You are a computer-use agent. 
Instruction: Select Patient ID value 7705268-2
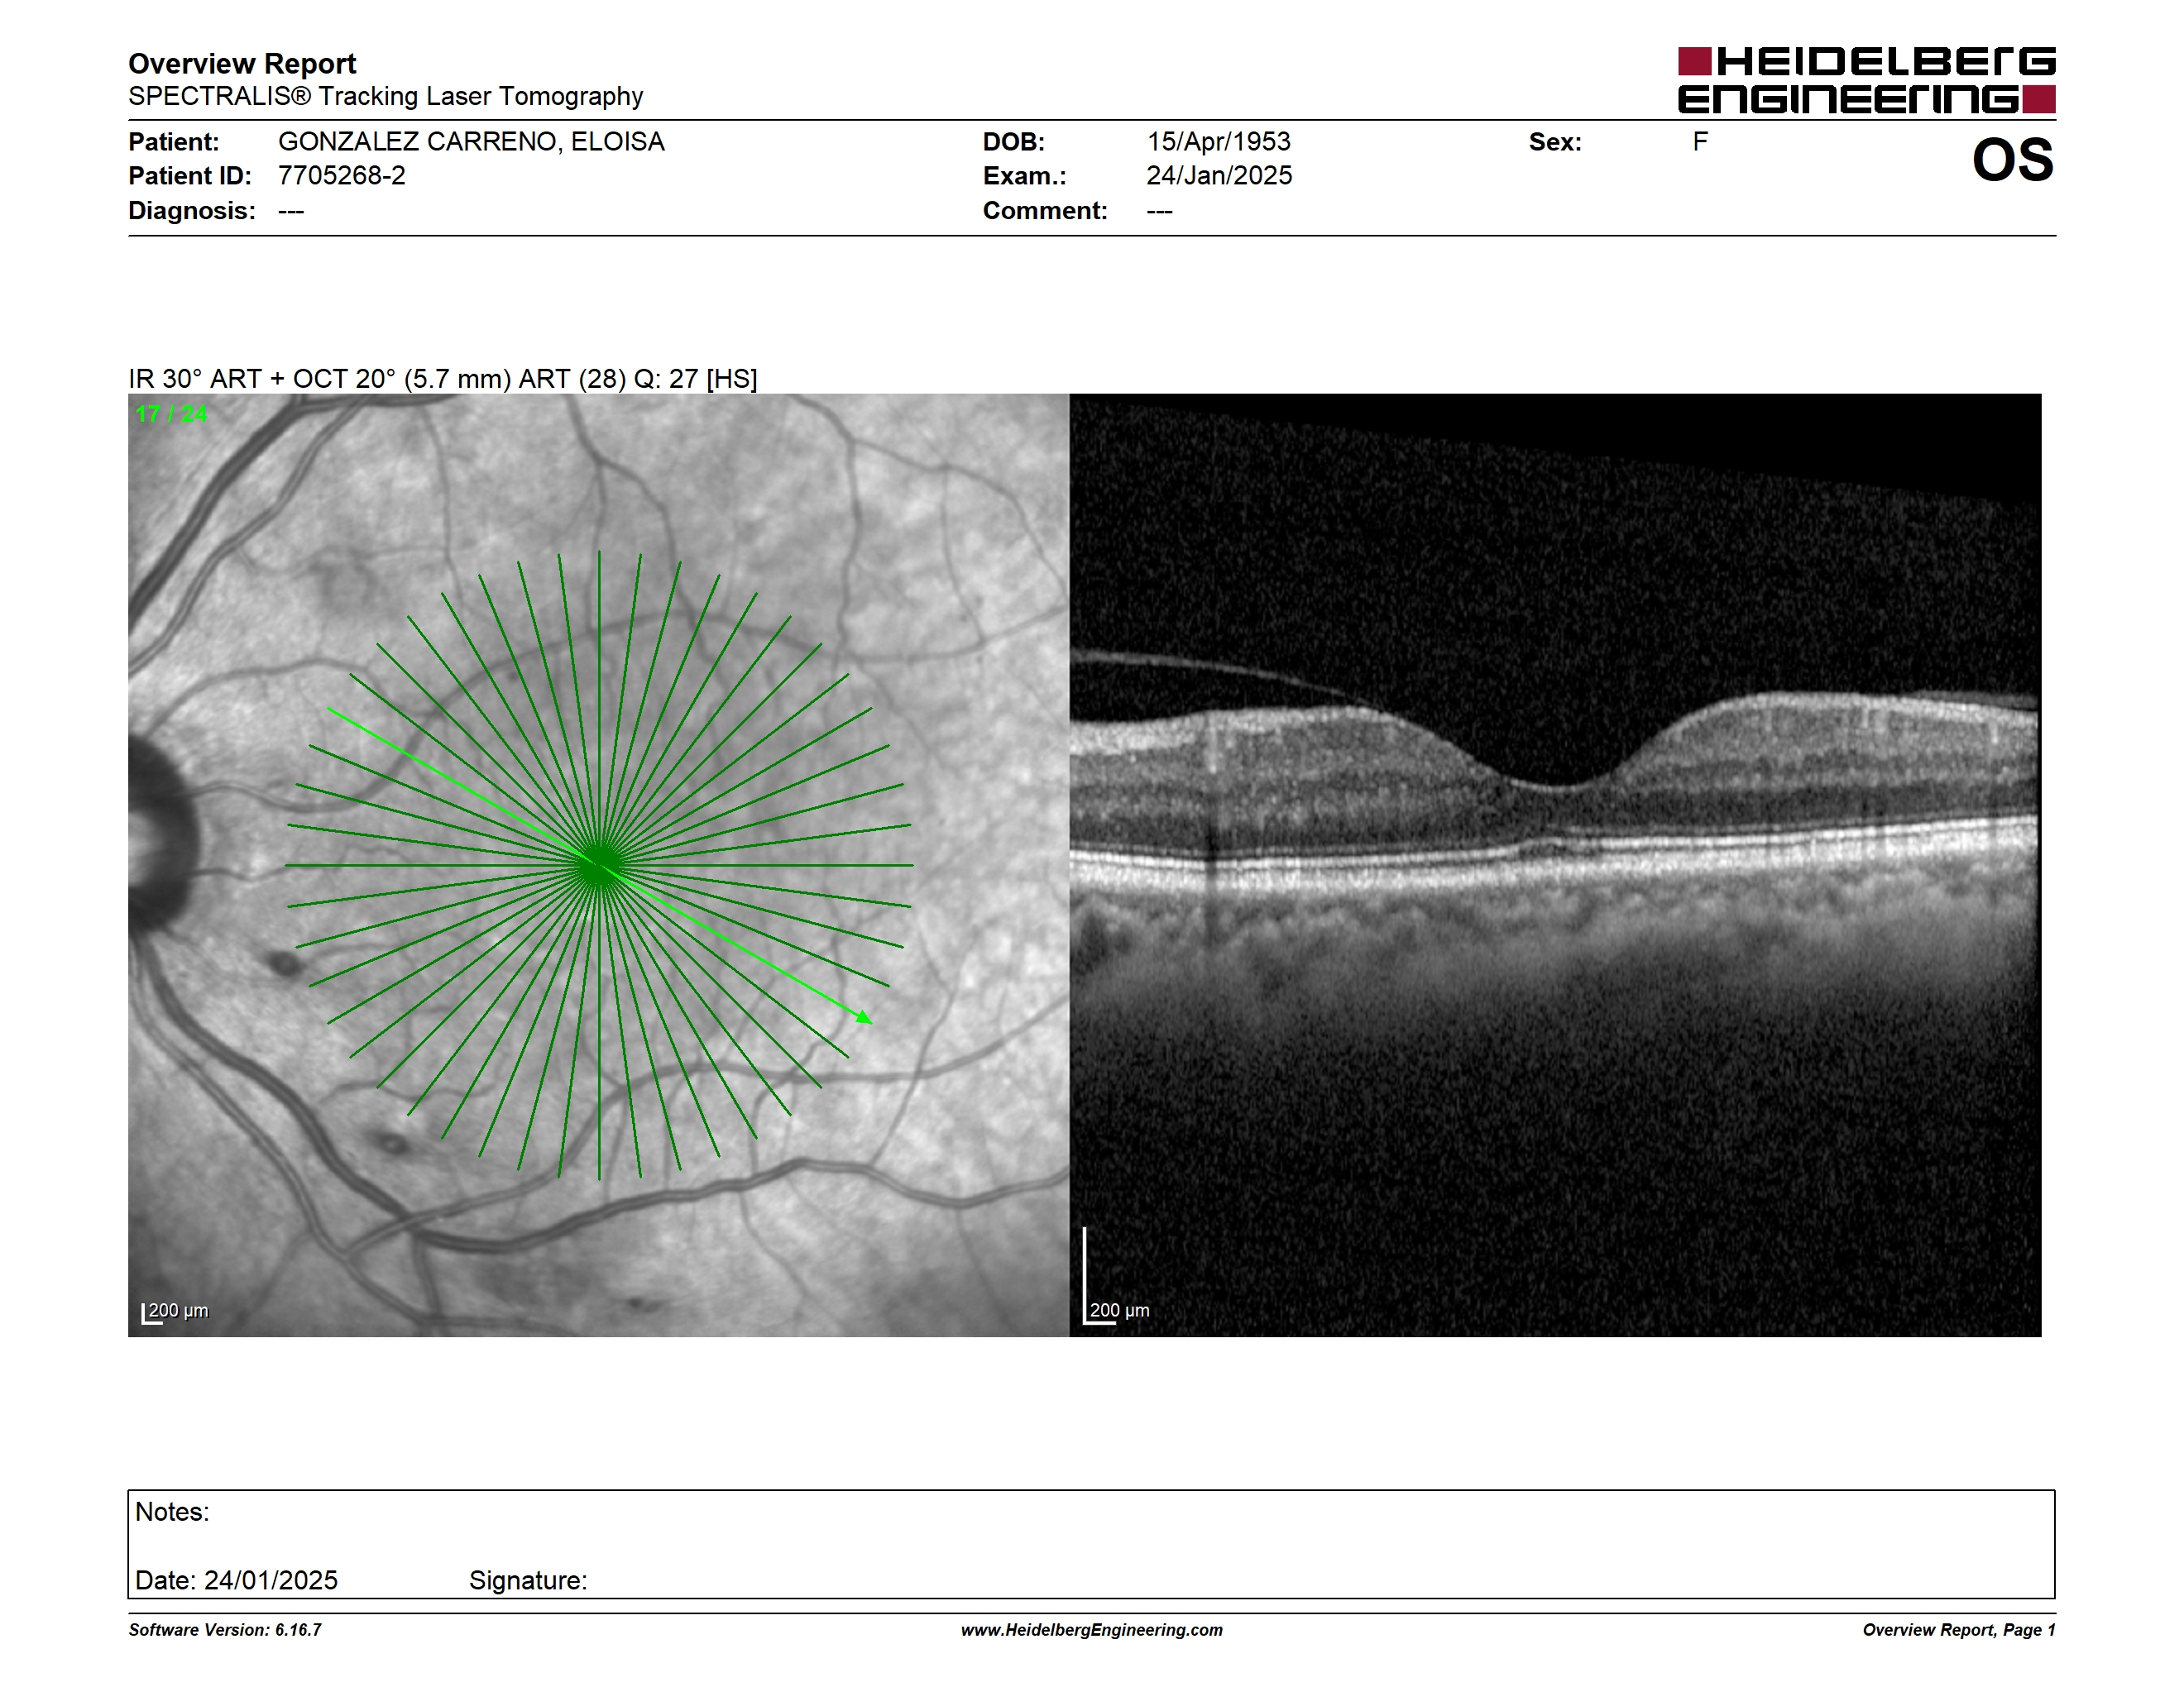coord(342,176)
